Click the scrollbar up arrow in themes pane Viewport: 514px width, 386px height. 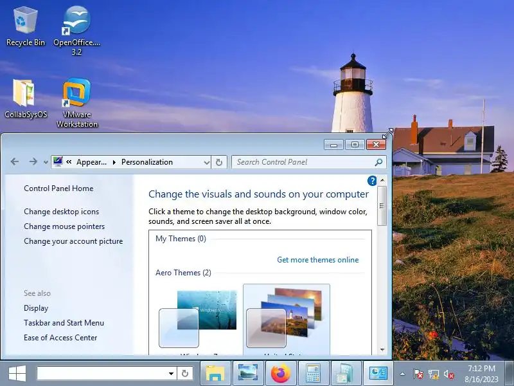(x=382, y=180)
